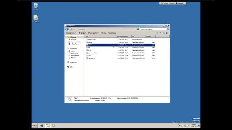
Task: Open Компьютер in the navigation pane
Action: coord(73,62)
